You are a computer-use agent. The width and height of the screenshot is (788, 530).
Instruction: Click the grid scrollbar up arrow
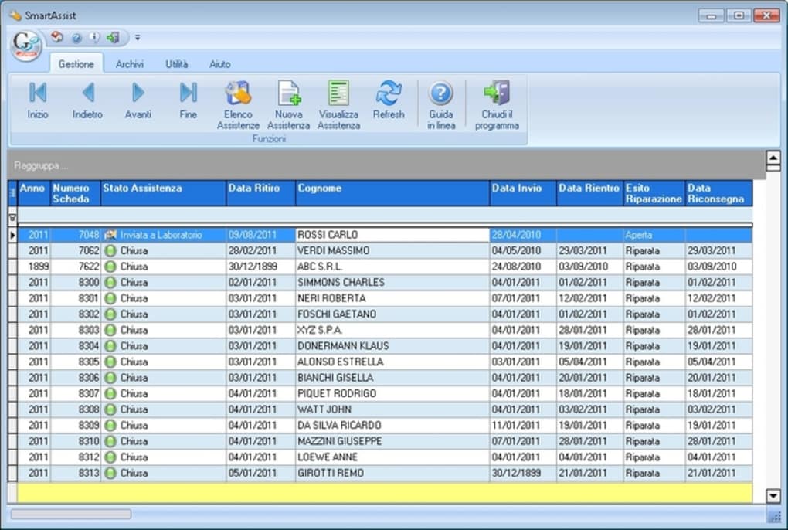pos(773,158)
